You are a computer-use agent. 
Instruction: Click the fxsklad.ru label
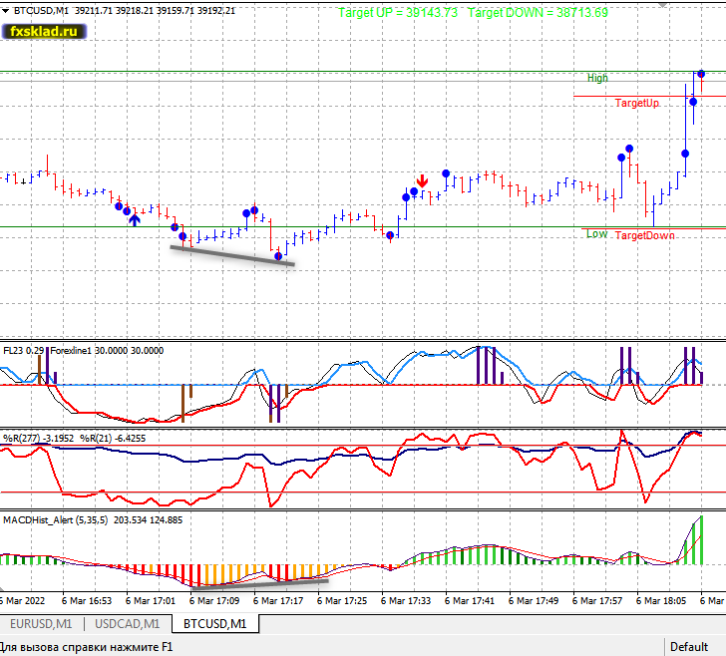(x=44, y=32)
